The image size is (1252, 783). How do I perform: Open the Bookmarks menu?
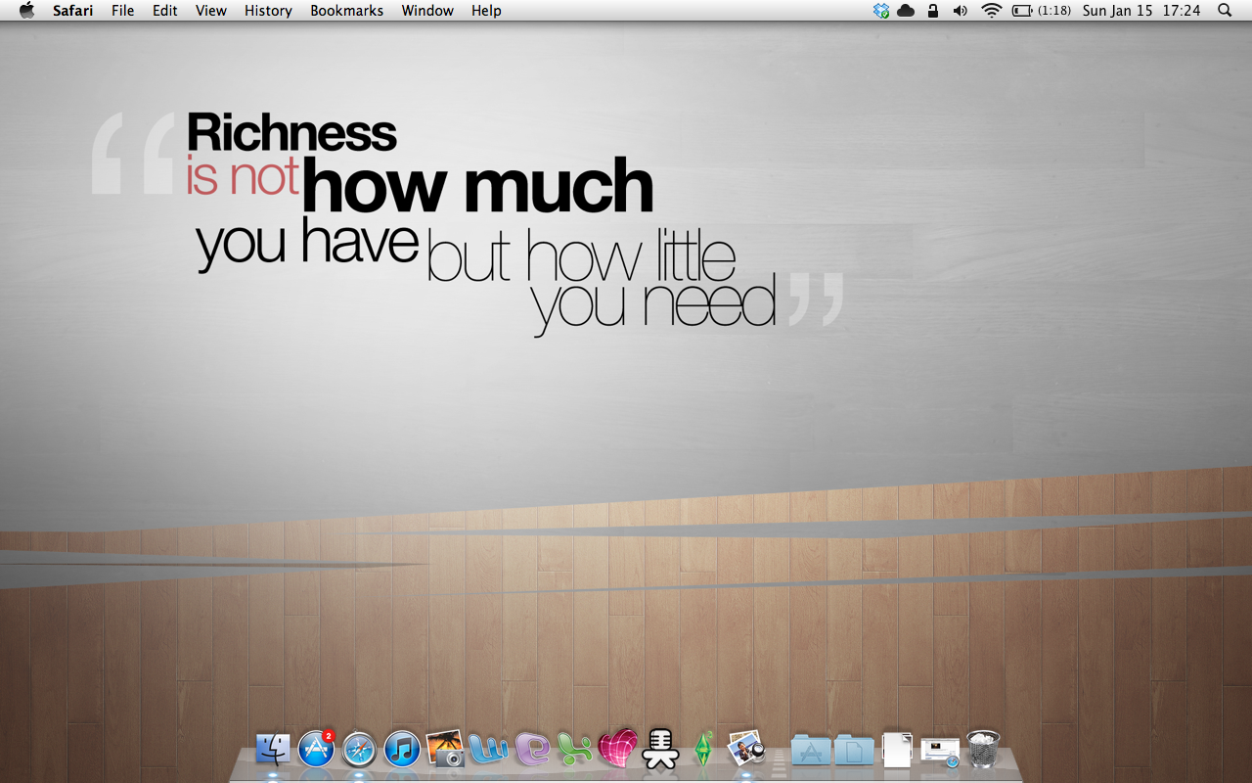347,11
